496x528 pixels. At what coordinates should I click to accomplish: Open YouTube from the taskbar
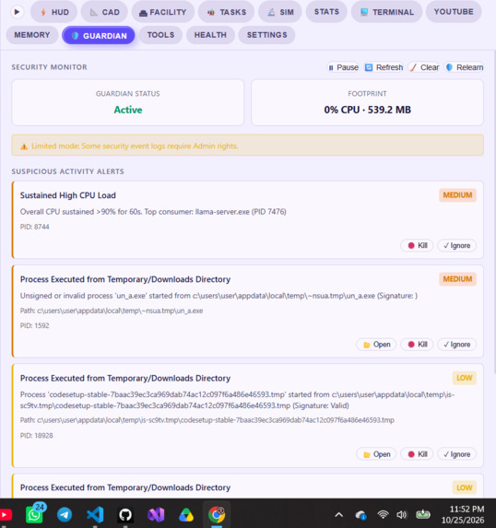click(6, 515)
